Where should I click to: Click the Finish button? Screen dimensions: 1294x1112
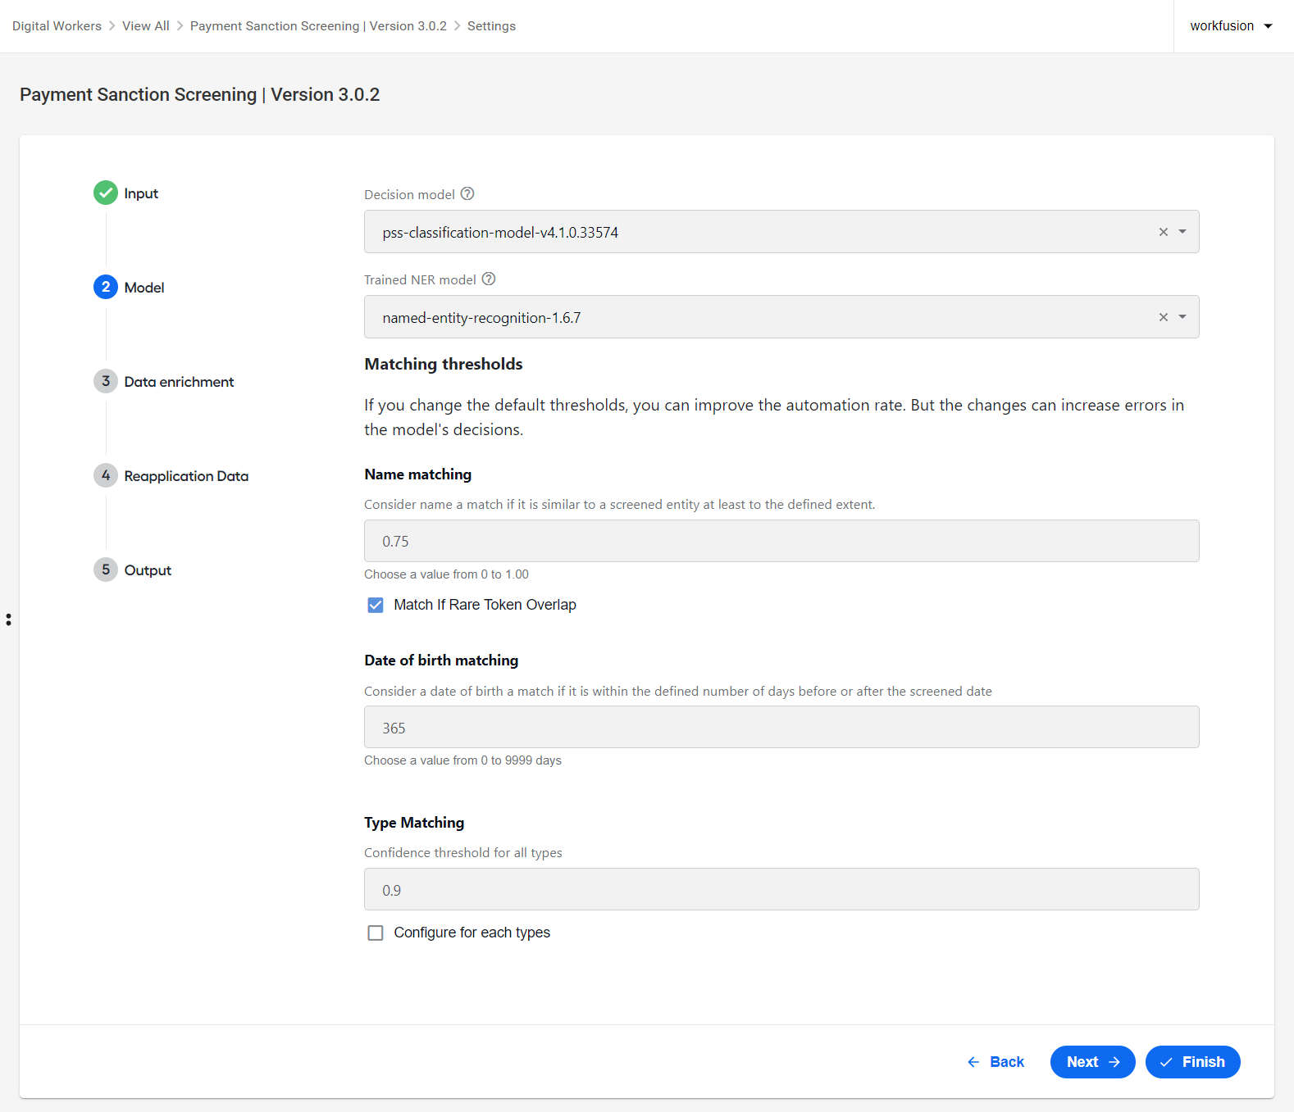pyautogui.click(x=1192, y=1062)
